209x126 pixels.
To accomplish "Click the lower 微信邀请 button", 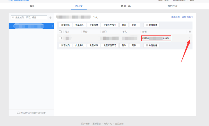I will tap(152, 45).
